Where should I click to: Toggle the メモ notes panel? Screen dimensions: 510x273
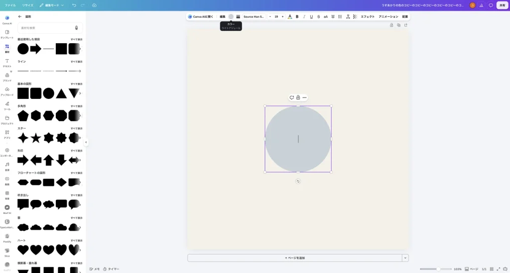(95, 269)
